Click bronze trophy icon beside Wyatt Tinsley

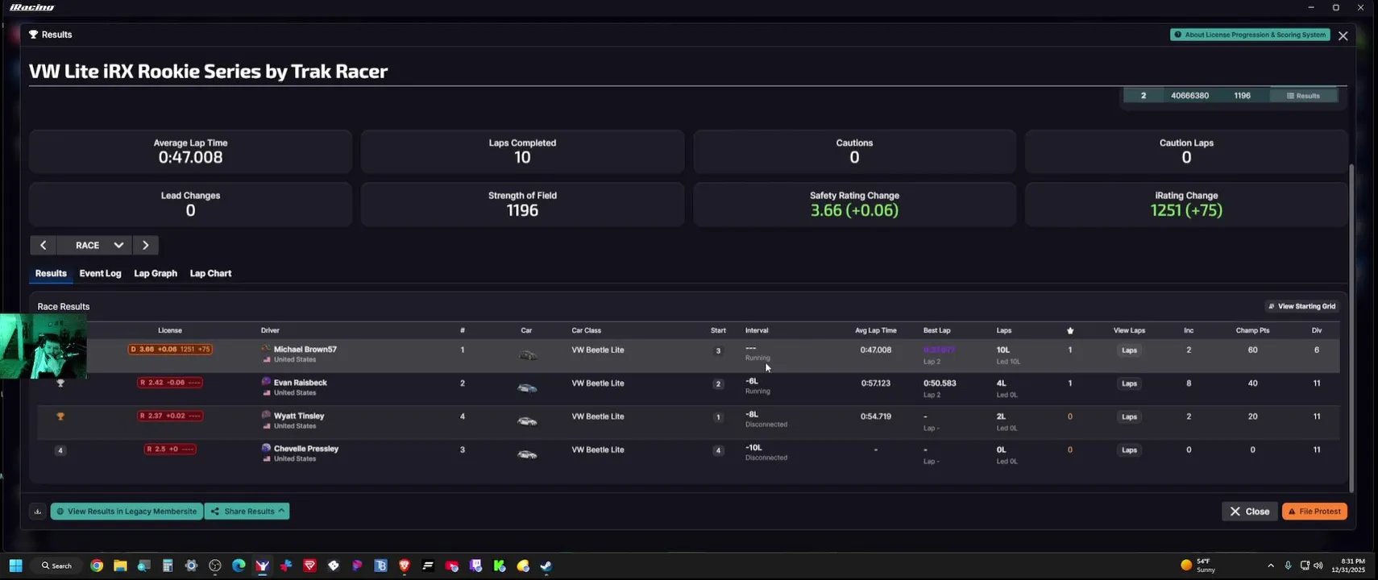tap(60, 416)
